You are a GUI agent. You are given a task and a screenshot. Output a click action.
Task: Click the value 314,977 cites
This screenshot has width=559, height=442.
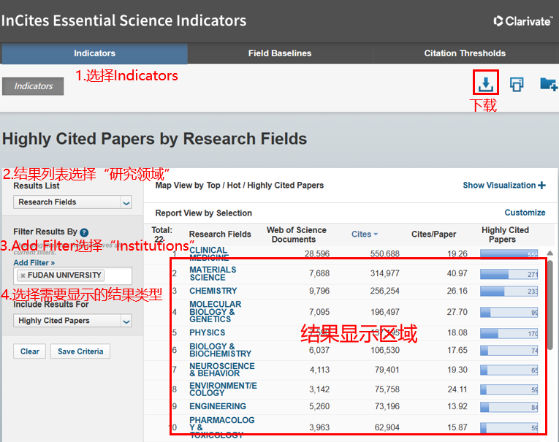(384, 273)
